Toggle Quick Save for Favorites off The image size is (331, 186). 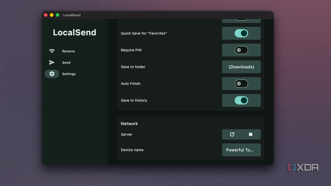tap(241, 33)
